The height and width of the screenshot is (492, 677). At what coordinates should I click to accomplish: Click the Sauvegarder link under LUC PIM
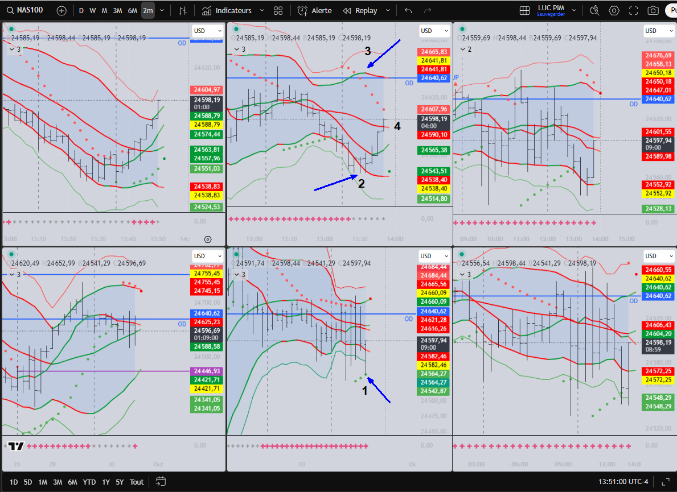click(x=551, y=15)
